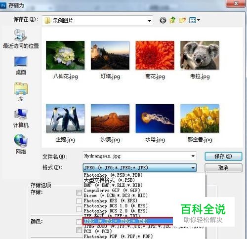This screenshot has width=247, height=239.
Task: Click the 取消 cancel button
Action: pyautogui.click(x=223, y=168)
